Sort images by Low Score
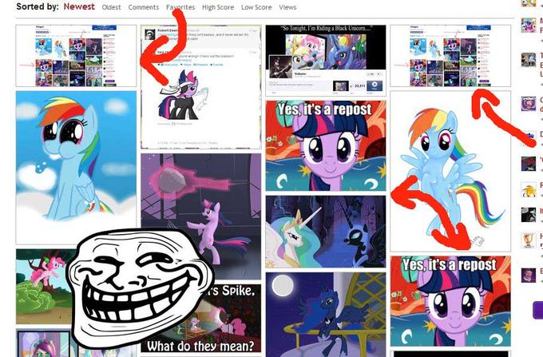The height and width of the screenshot is (357, 543). click(x=256, y=7)
